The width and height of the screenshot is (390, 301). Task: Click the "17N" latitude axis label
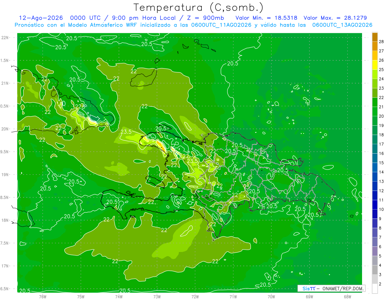point(5,266)
